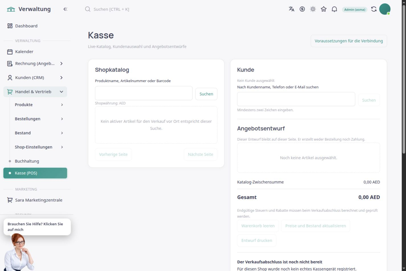
Task: Open favorites star icon
Action: tap(324, 9)
